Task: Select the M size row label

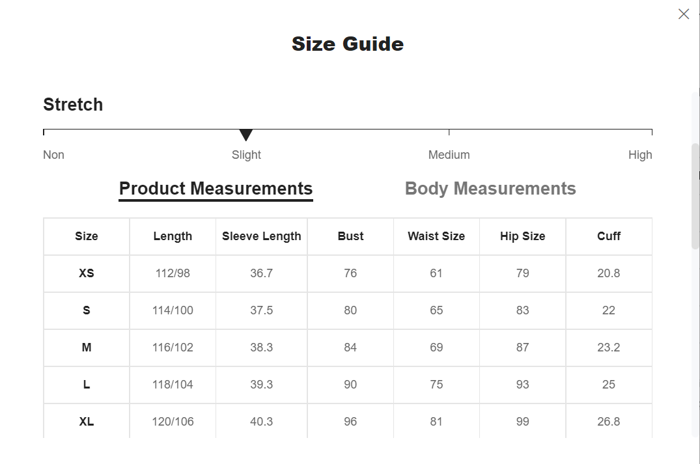Action: pyautogui.click(x=87, y=348)
